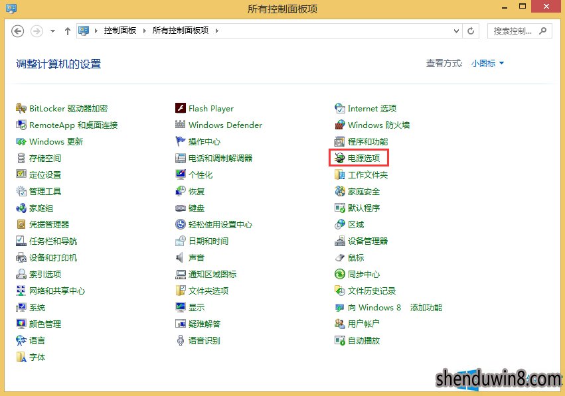Expand the arrow after 所有控制面板项 breadcrumb
The width and height of the screenshot is (565, 396).
(217, 31)
